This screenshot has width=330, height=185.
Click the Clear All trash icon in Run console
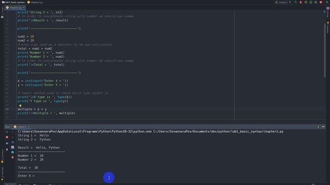click(12, 157)
